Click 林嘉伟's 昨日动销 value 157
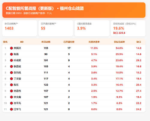The width and height of the screenshot is (150, 121). 46,91
